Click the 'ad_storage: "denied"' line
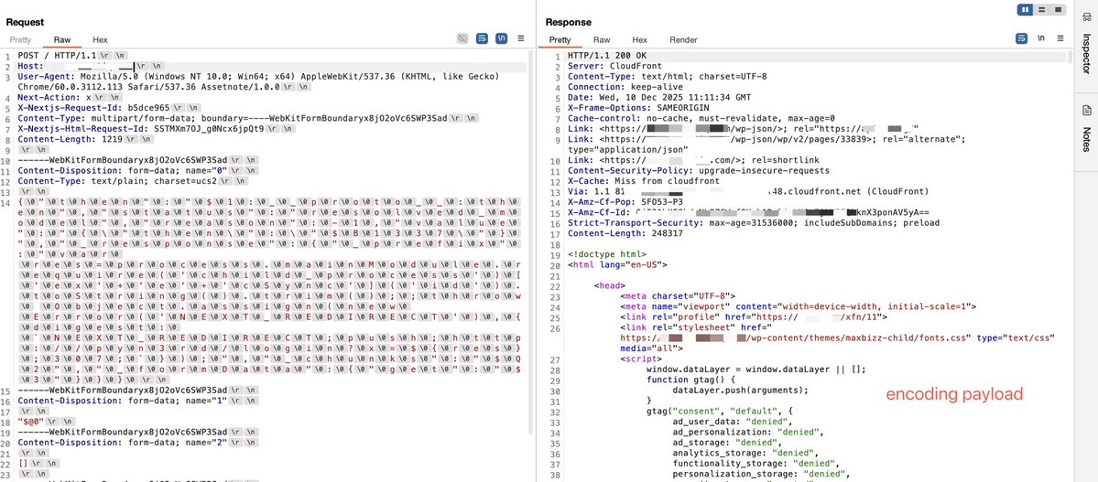The height and width of the screenshot is (482, 1098). (x=729, y=442)
